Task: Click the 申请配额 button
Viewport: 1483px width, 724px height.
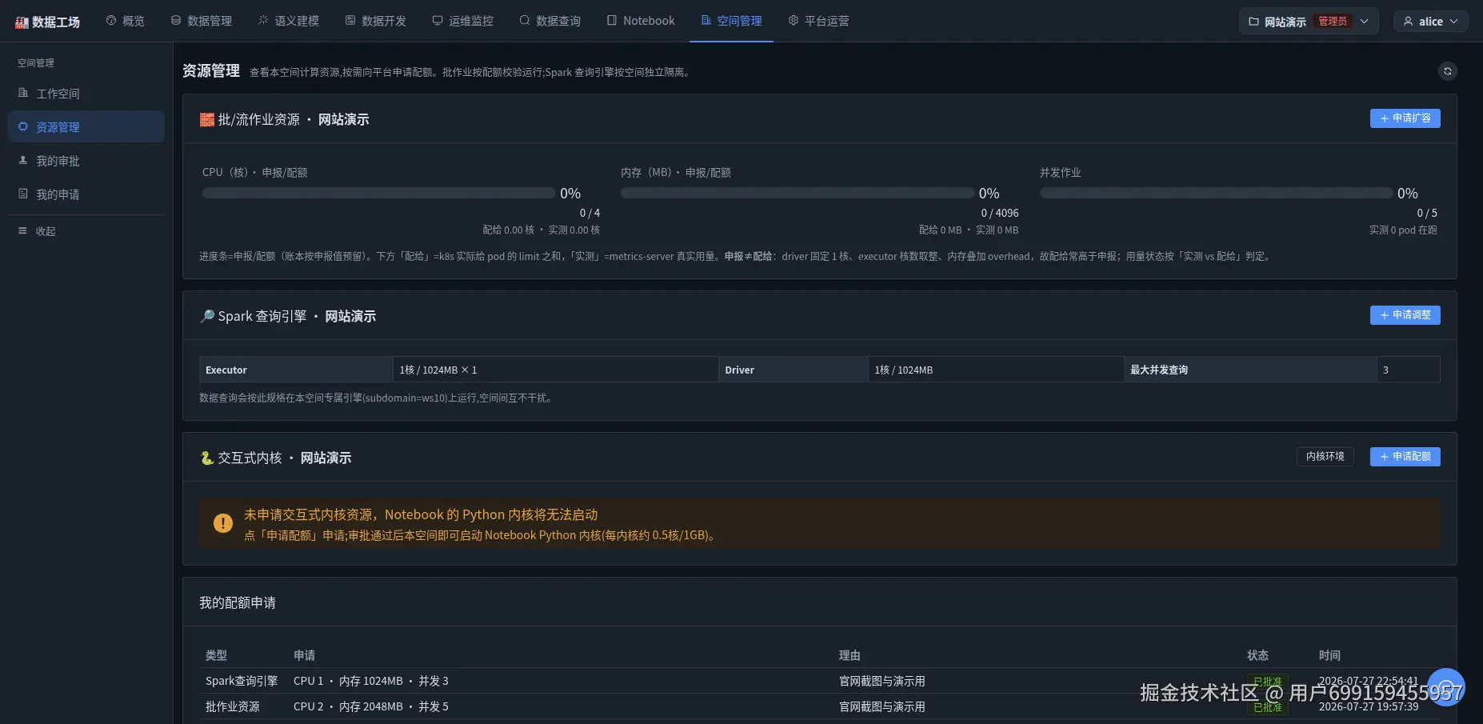Action: click(x=1405, y=457)
